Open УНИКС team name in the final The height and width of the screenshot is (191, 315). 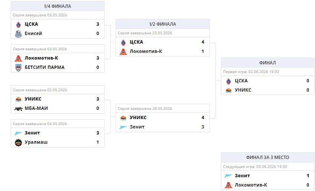pos(243,90)
